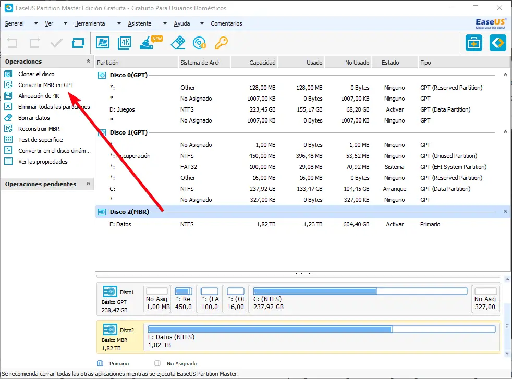512x379 pixels.
Task: Refresh disk information with the reload icon
Action: [78, 43]
